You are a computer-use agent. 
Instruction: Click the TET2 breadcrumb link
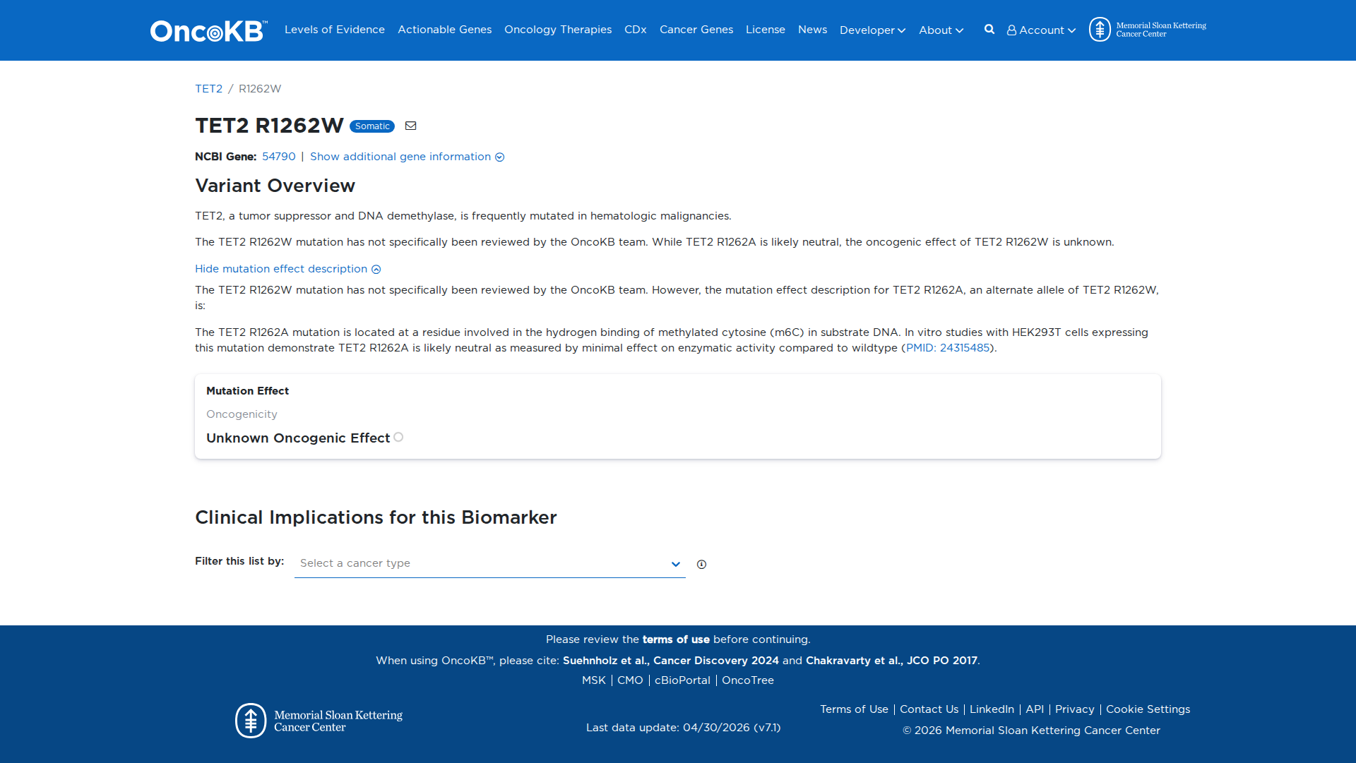click(208, 89)
